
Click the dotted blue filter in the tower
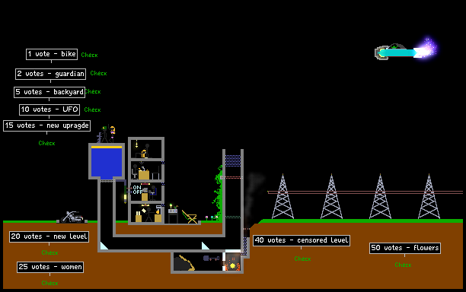pos(233,160)
